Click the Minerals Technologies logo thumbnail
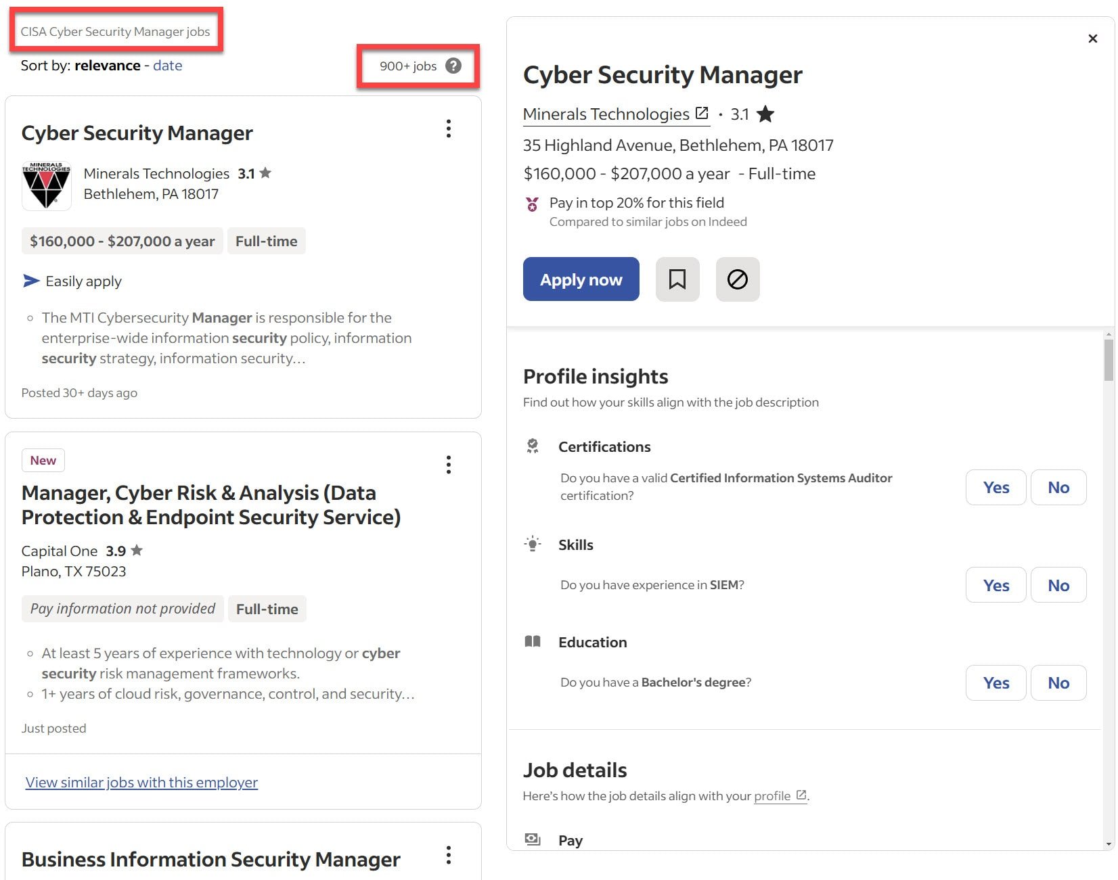Screen dimensions: 1118x880 (x=46, y=185)
